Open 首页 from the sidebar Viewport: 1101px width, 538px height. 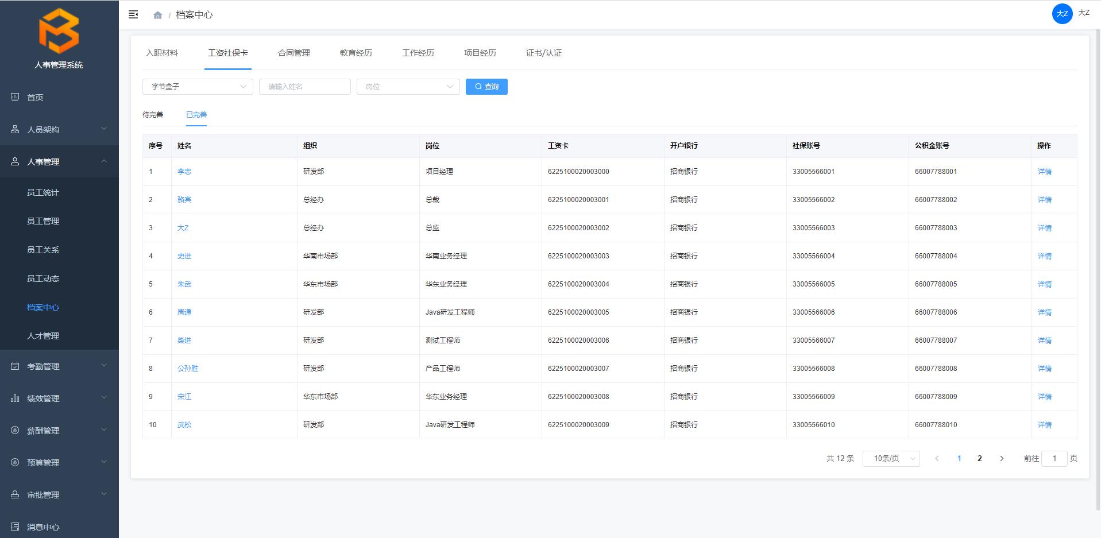35,98
